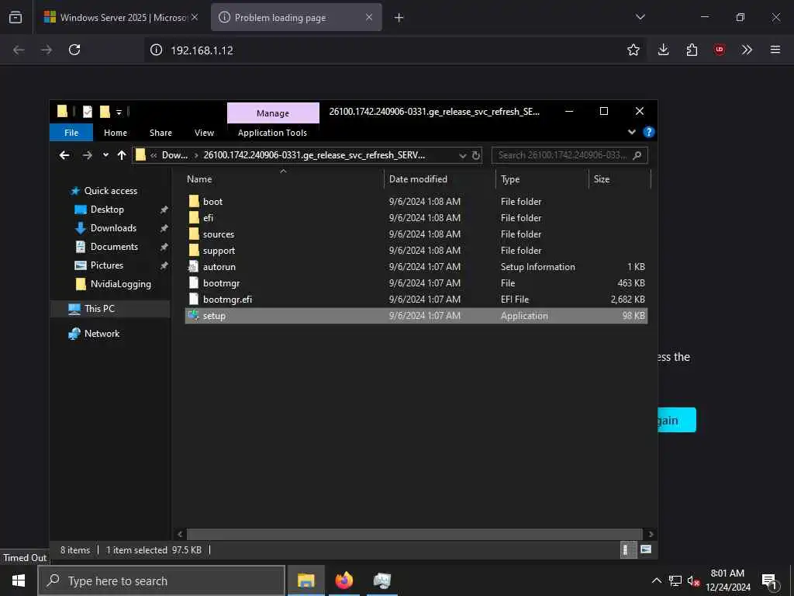794x596 pixels.
Task: Show hidden system tray icons
Action: point(656,580)
